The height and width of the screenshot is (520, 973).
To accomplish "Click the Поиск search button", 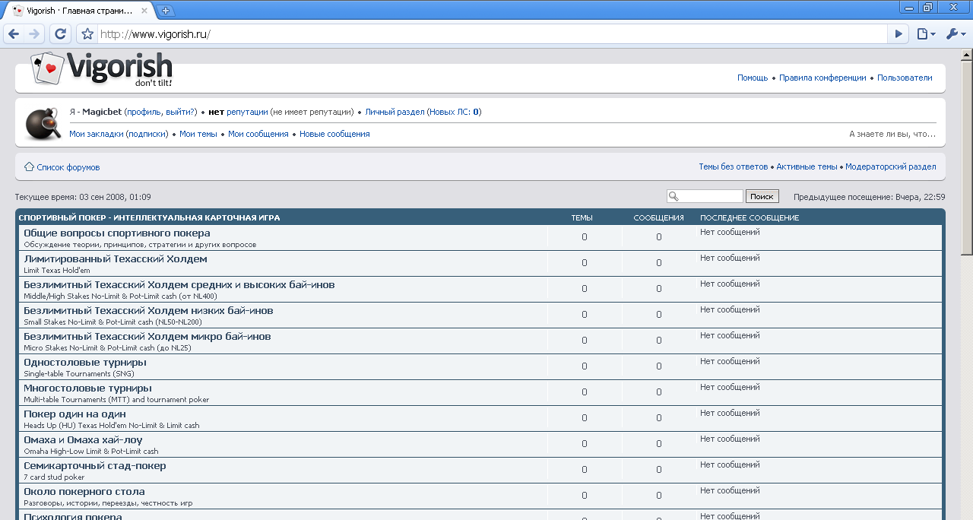I will click(x=762, y=196).
